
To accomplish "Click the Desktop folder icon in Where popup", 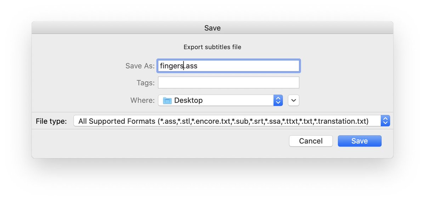I will point(167,101).
